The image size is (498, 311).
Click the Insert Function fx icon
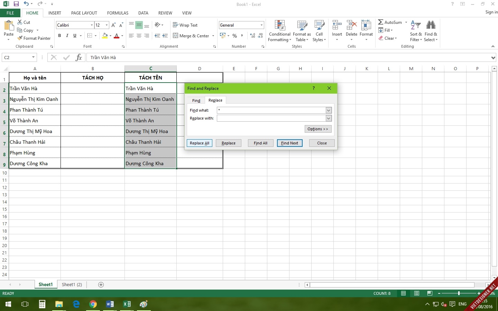(79, 57)
